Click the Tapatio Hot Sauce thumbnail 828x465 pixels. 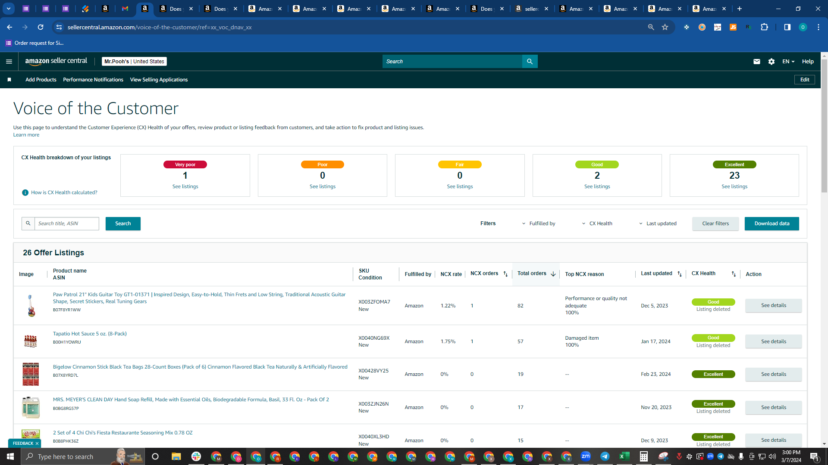pos(31,341)
